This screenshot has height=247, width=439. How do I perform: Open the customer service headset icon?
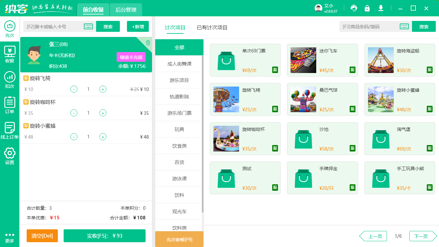click(x=354, y=8)
